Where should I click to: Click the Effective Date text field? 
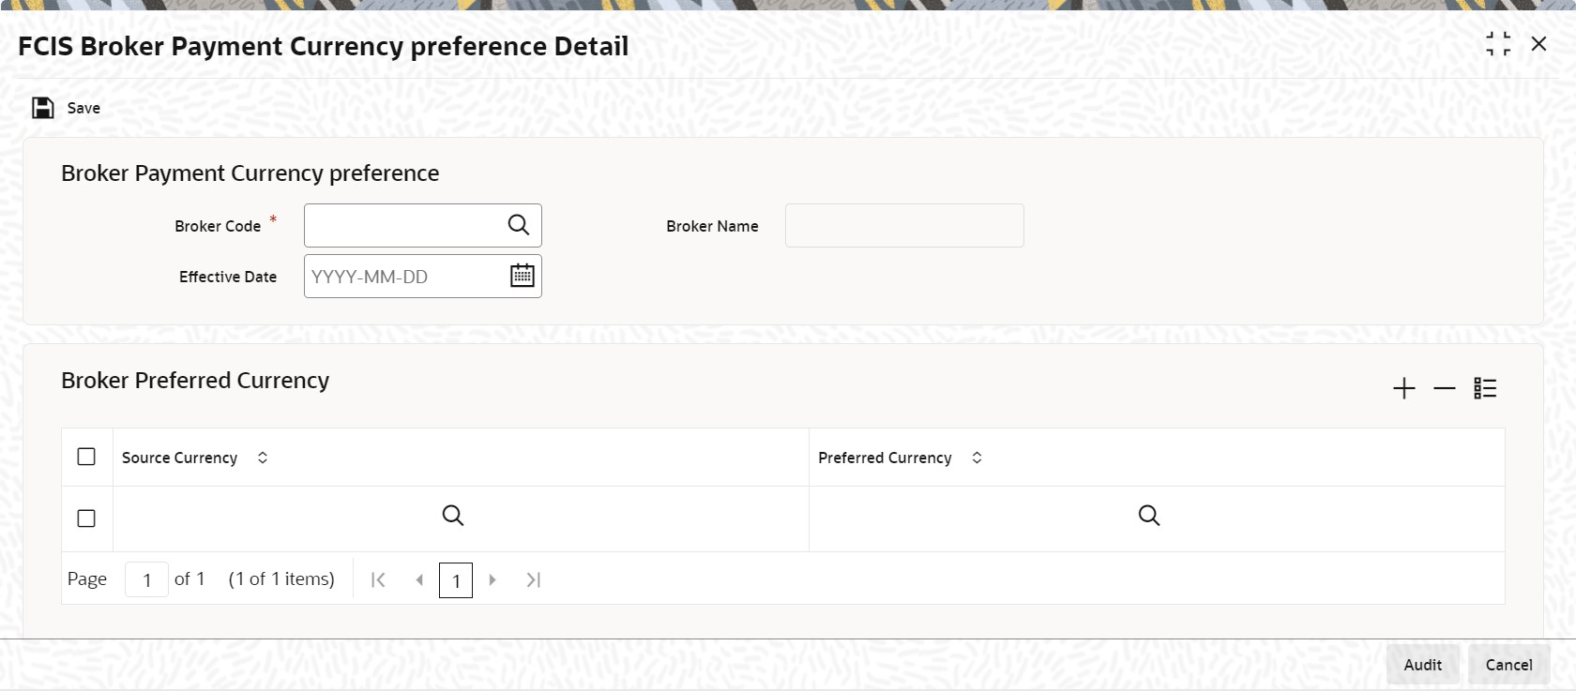[404, 276]
